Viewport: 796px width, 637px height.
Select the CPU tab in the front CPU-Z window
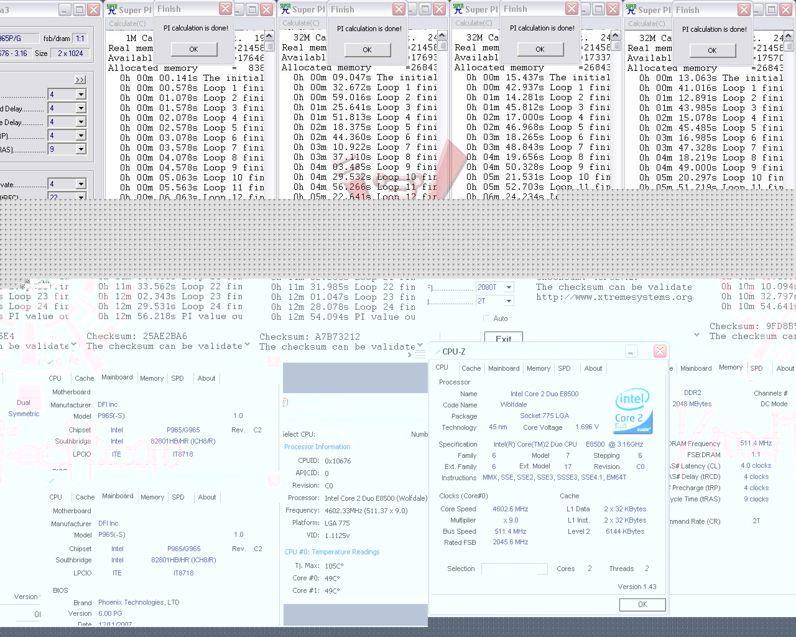[442, 367]
